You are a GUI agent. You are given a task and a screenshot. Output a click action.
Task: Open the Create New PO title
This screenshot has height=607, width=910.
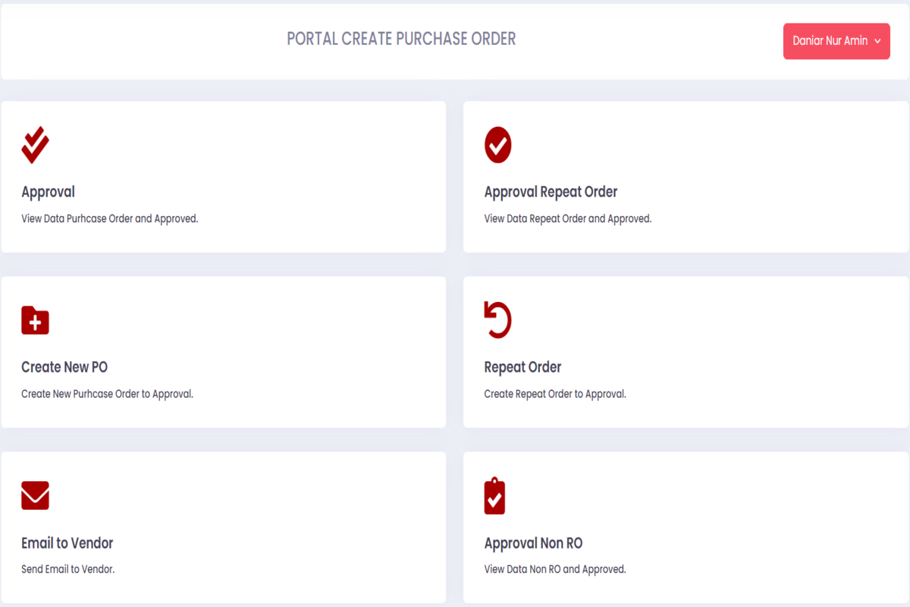[x=64, y=367]
